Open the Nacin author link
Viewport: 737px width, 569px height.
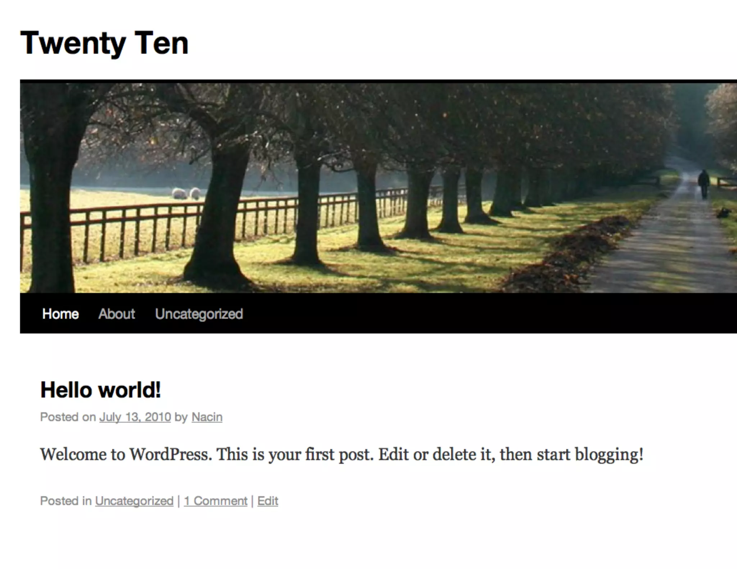click(207, 417)
